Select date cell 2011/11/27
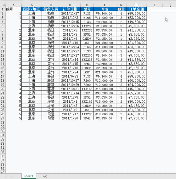The width and height of the screenshot is (176, 179). tap(70, 13)
